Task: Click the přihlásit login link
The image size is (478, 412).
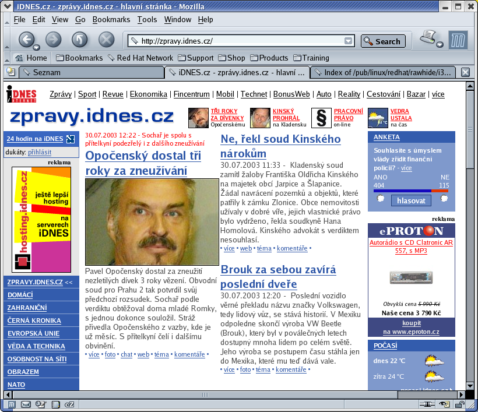Action: (40, 152)
